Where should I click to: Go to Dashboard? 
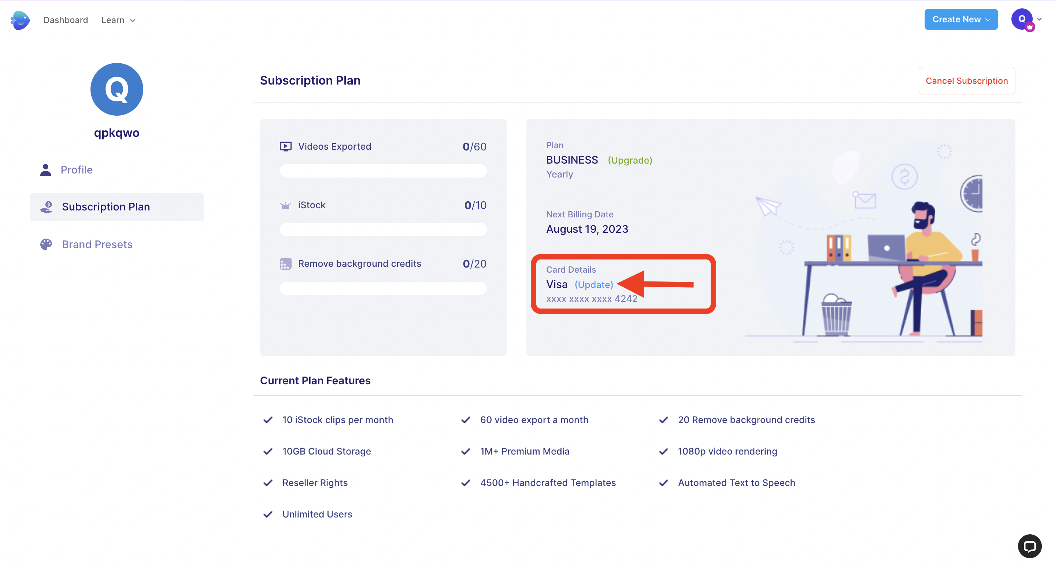(66, 20)
